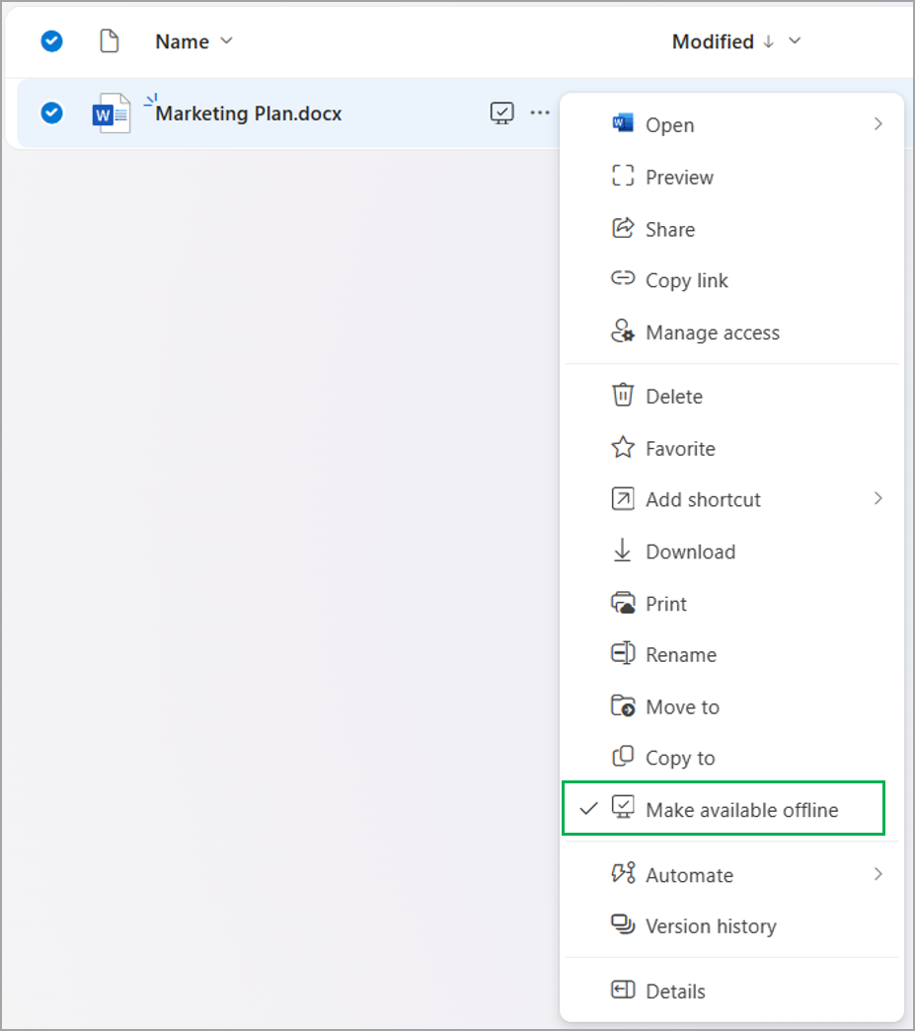Click the offline-available status icon in the Marketing Plan row
Screen dimensions: 915x1031
(x=501, y=113)
